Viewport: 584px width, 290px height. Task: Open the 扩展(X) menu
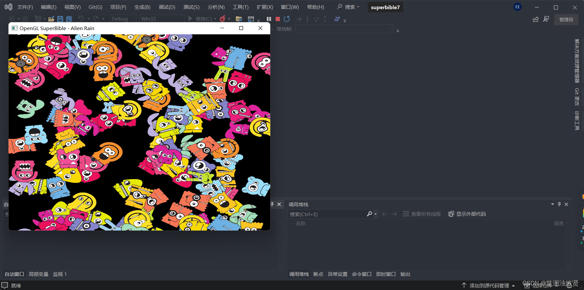(x=265, y=7)
